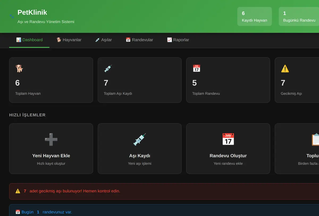Click the warning icon in the overdue vaccine alert
Viewport: 319px width, 216px height.
(x=18, y=191)
